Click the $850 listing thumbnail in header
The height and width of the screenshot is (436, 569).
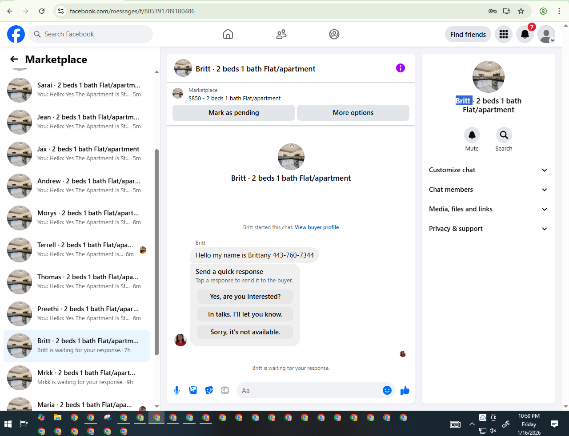(x=178, y=93)
